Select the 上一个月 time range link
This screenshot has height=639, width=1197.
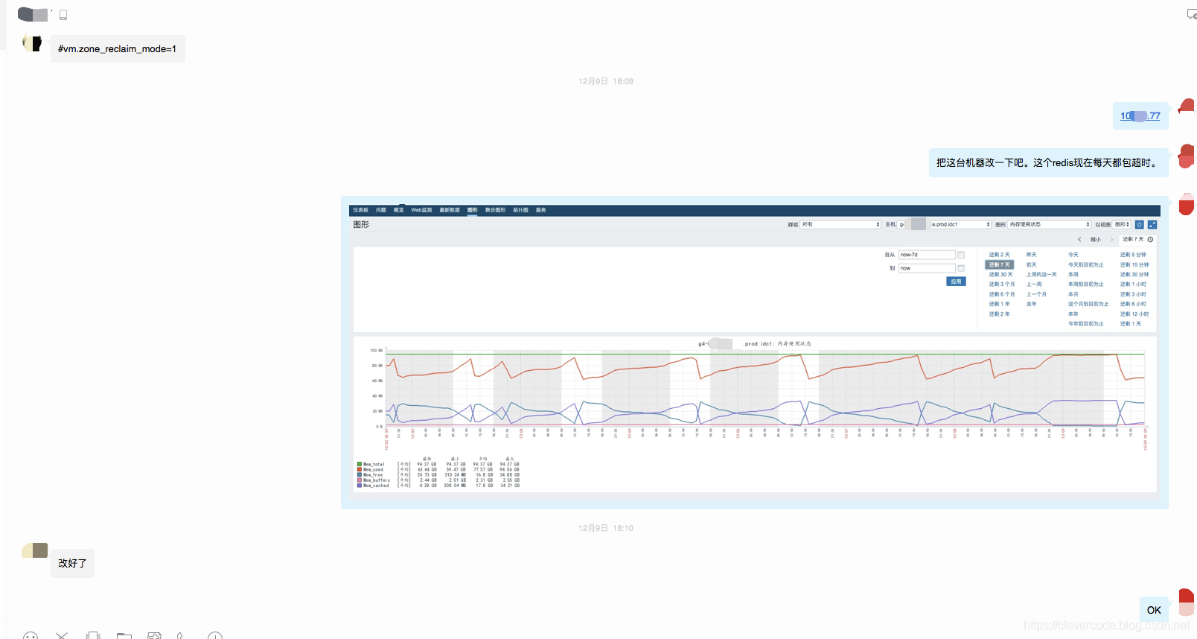[x=1037, y=294]
